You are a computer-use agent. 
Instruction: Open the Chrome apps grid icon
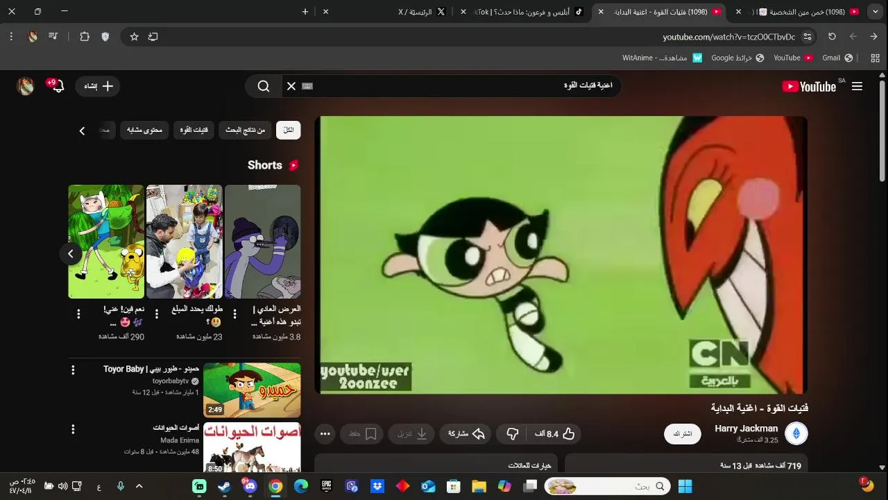(x=875, y=58)
